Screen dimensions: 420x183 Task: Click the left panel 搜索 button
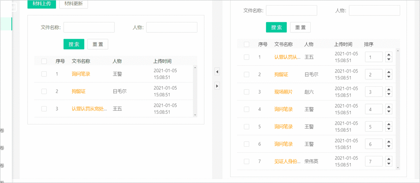74,44
